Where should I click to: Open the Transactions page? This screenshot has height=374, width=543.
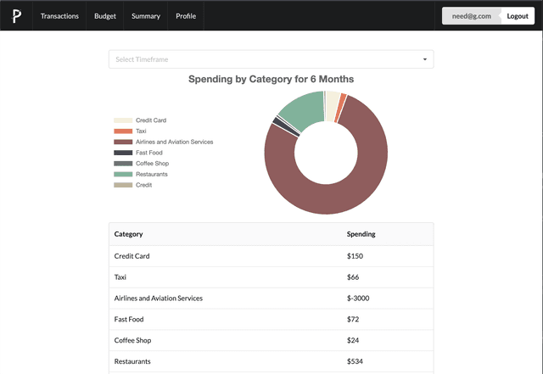59,16
